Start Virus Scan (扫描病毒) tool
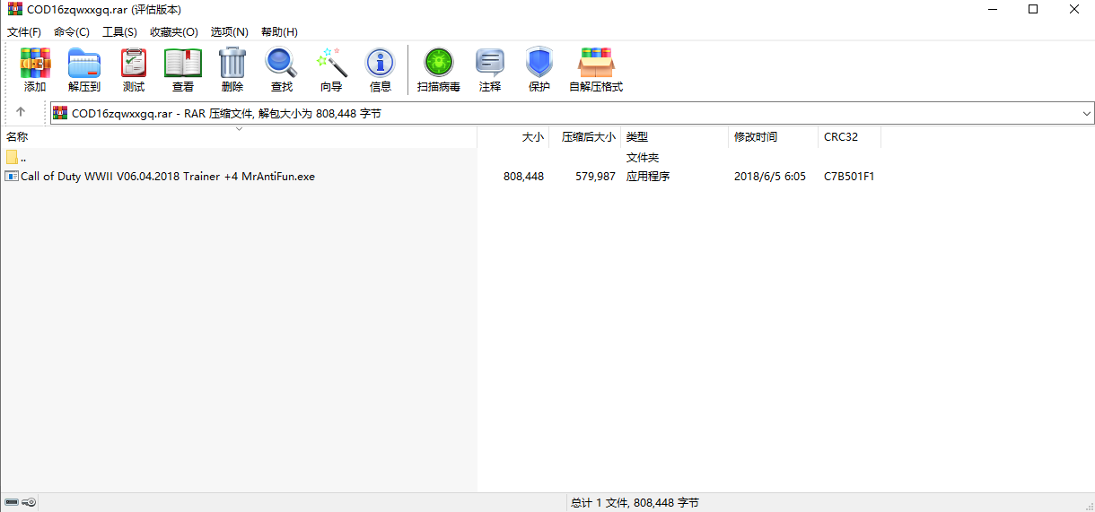The image size is (1095, 512). pos(439,70)
